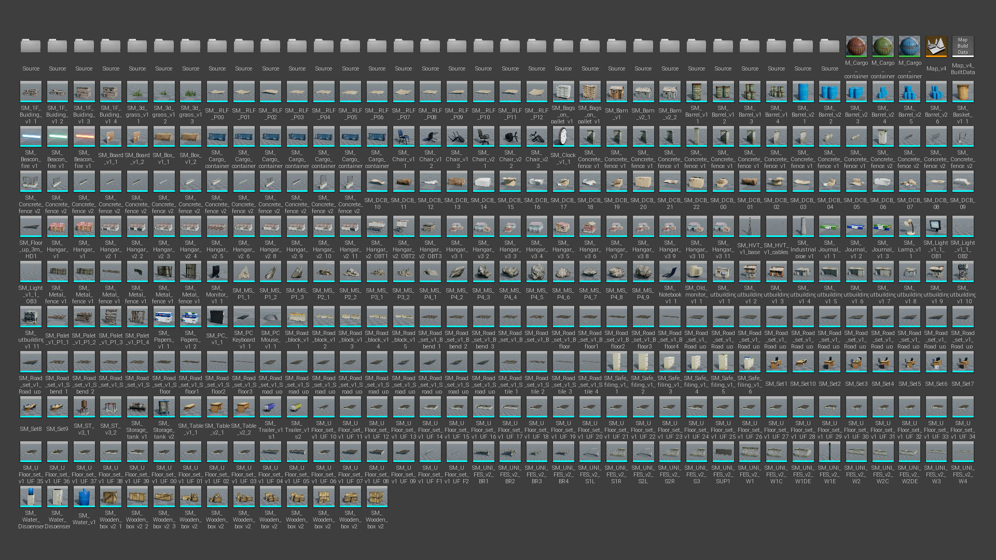This screenshot has width=996, height=560.
Task: Select the SM_Set9 asset thumbnail
Action: click(x=57, y=408)
